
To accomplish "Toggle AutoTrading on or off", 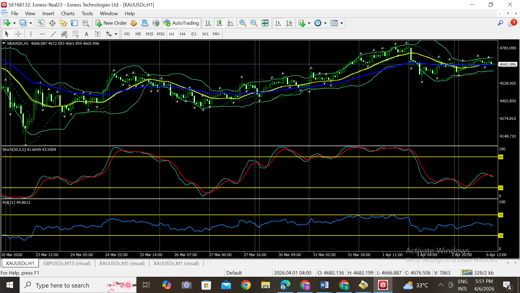I will 181,23.
